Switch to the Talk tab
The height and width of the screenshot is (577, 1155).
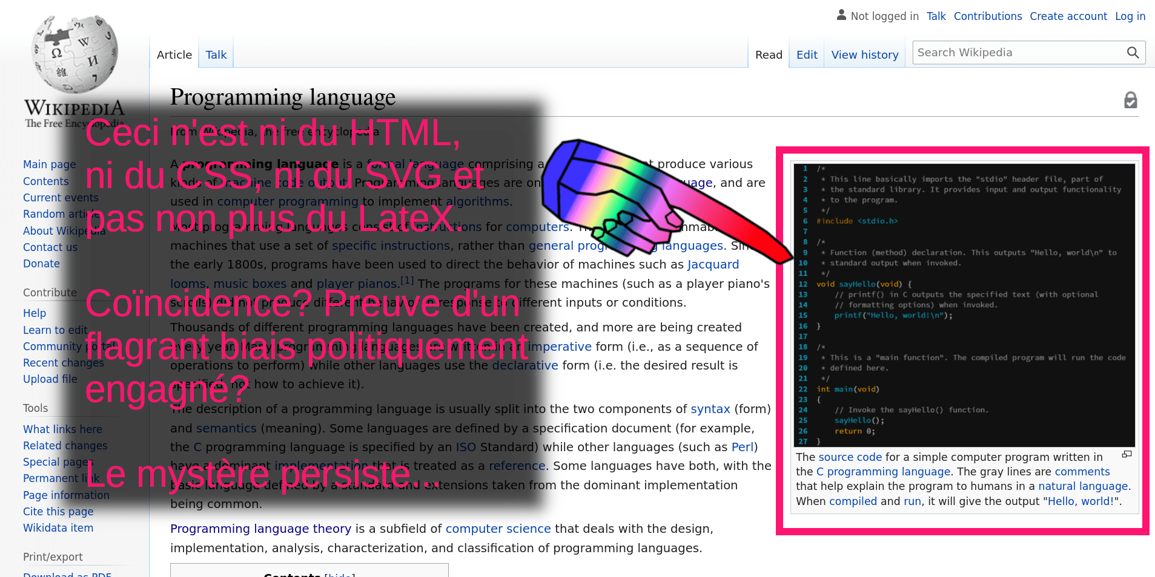[x=216, y=55]
